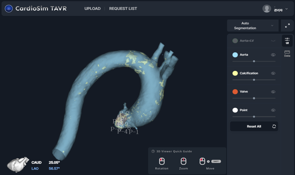The image size is (295, 175).
Task: Click the Aorta opacity slider
Action: coord(254,61)
